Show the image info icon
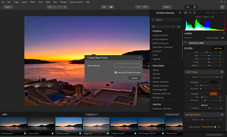The image size is (227, 137). [194, 13]
